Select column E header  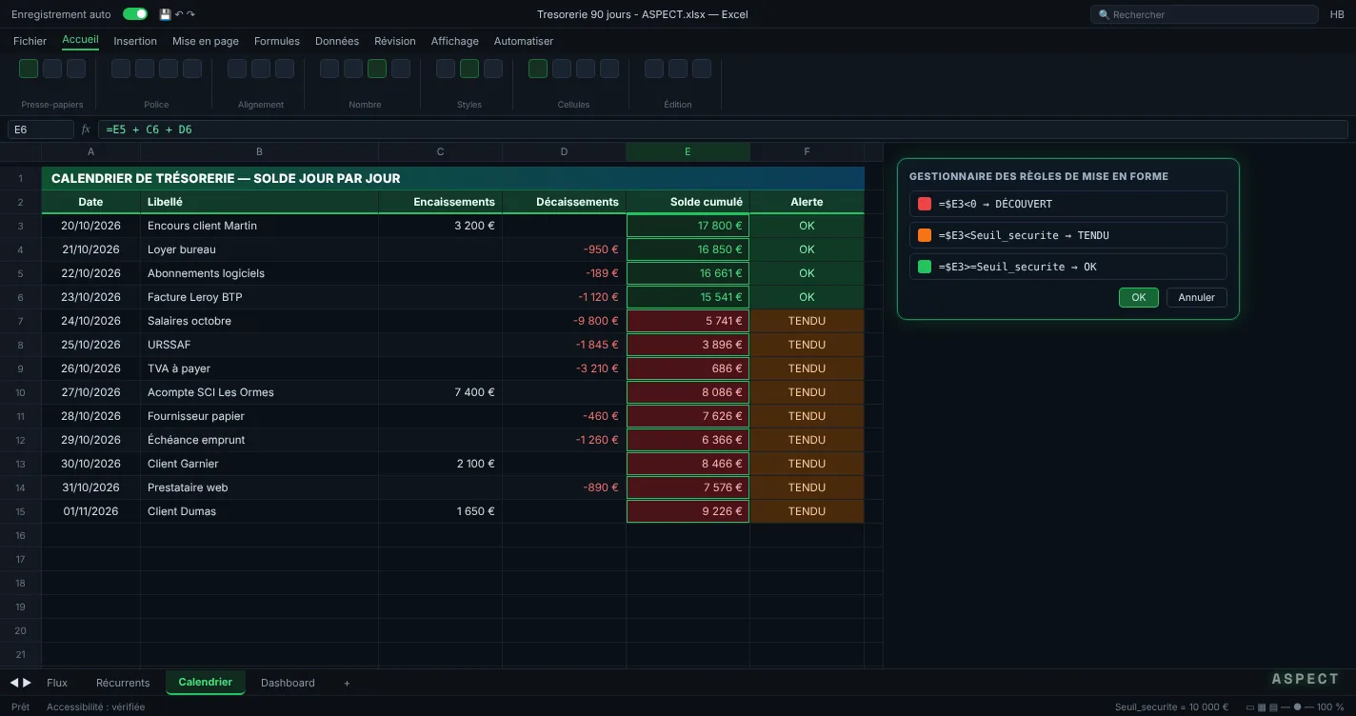(688, 151)
